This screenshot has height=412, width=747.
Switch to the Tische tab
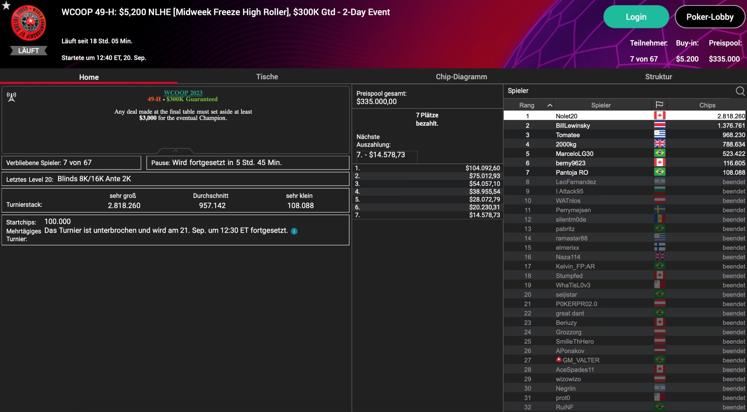pos(267,77)
